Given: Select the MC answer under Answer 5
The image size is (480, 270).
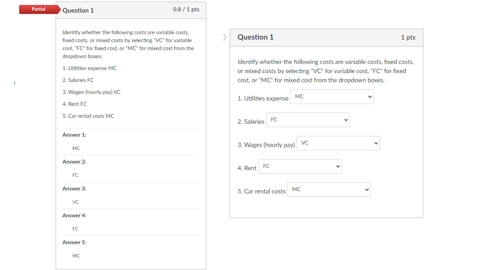Looking at the screenshot, I should (x=76, y=255).
